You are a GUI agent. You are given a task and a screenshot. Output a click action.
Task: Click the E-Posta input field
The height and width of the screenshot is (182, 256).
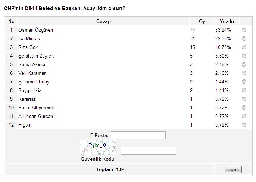pos(138,135)
